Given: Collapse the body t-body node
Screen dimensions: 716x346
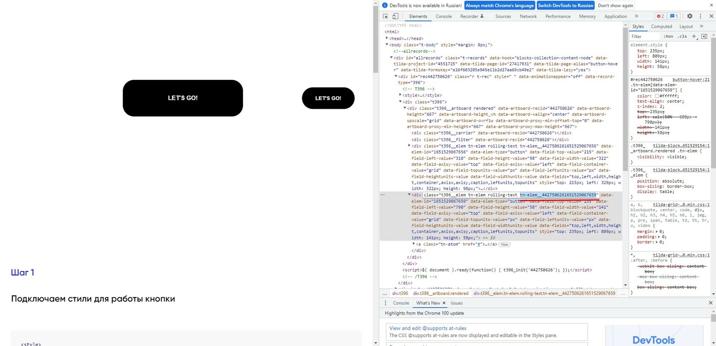Looking at the screenshot, I should (387, 45).
